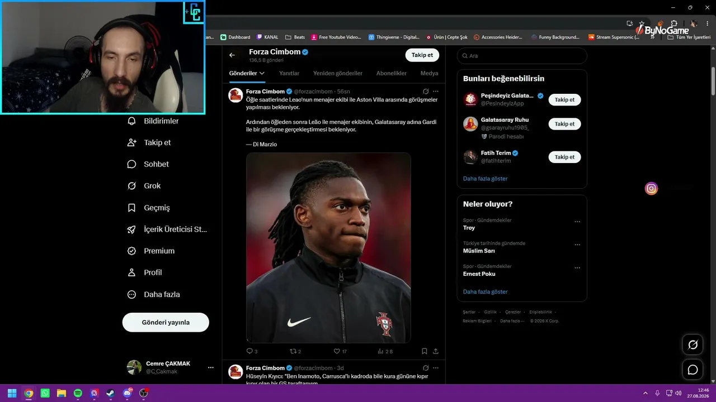
Task: Open Chrome's three-dot menu
Action: point(707,23)
